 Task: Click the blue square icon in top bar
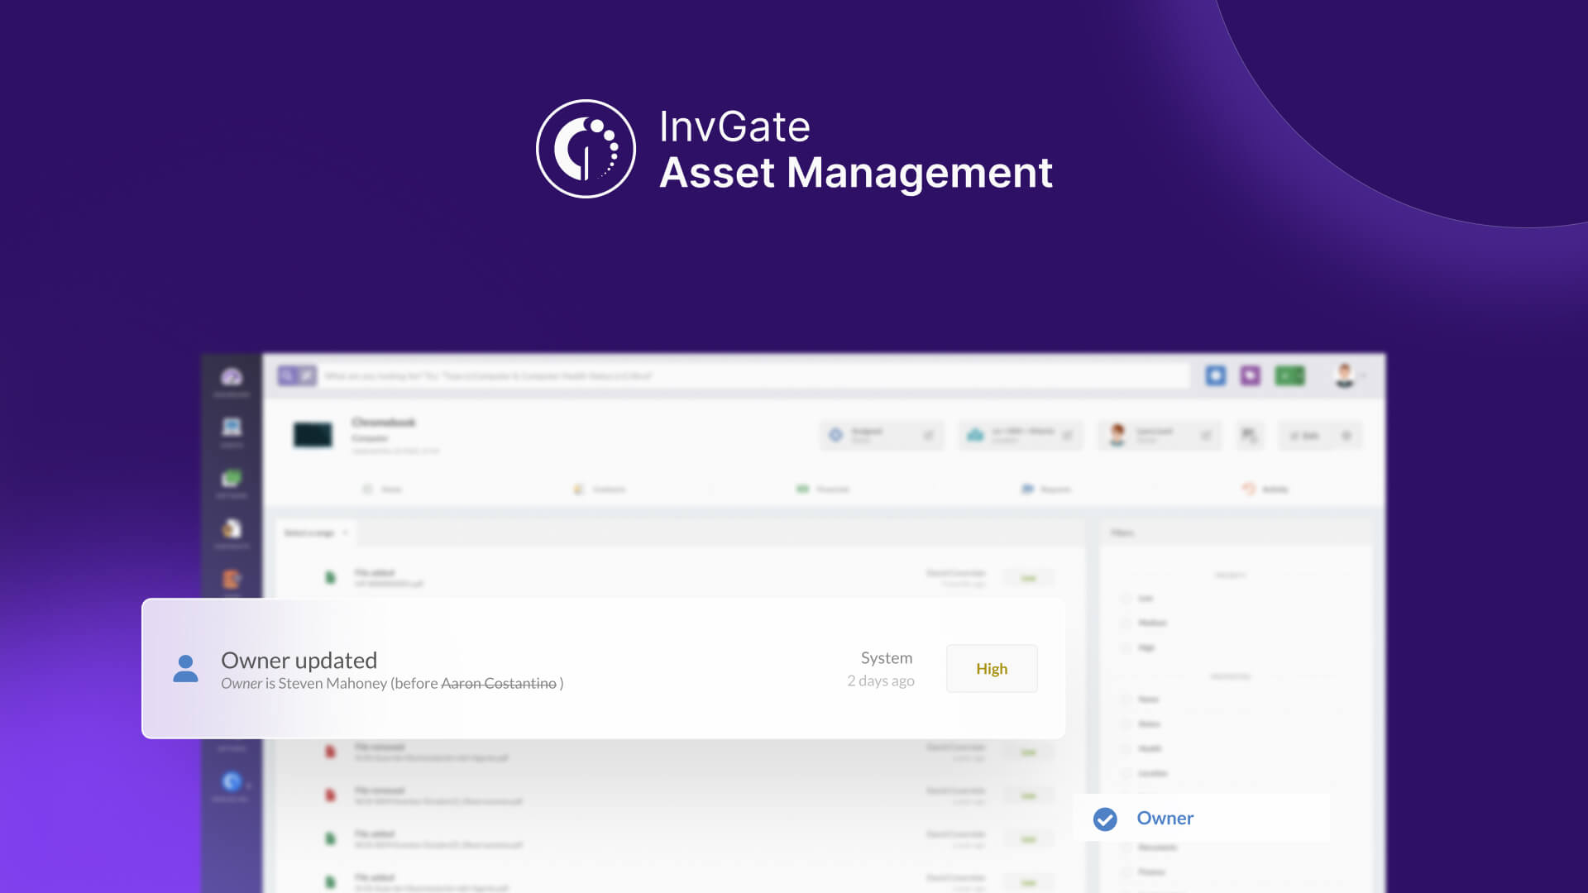pyautogui.click(x=1216, y=376)
